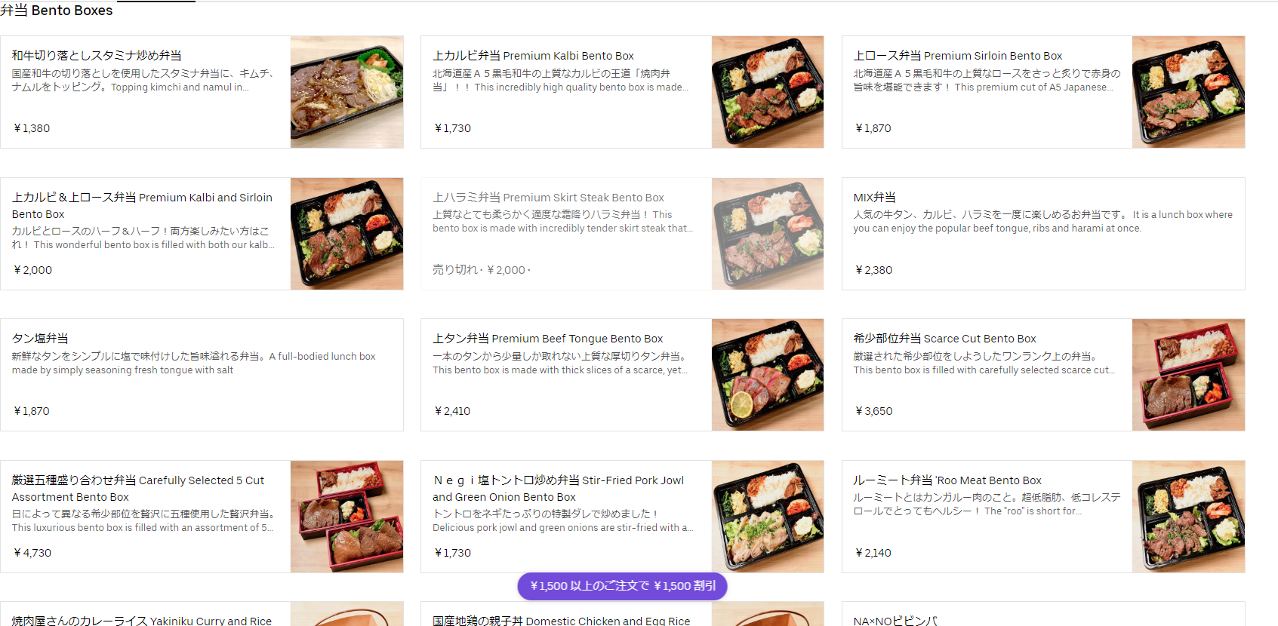
Task: Open the MIX弁当 menu item
Action: [1043, 234]
